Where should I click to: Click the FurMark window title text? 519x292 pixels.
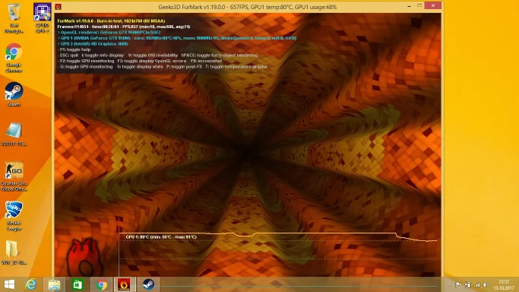(x=247, y=7)
